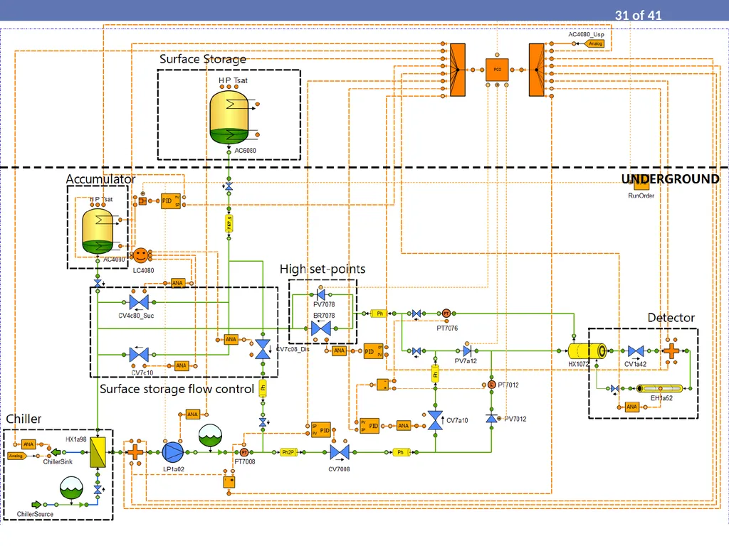Select the EH1a52 heater tube
729x546 pixels.
[659, 388]
